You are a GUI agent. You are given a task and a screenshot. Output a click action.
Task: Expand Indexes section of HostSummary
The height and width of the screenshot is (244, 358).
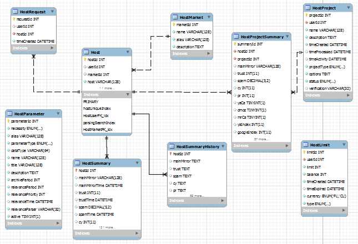point(137,233)
